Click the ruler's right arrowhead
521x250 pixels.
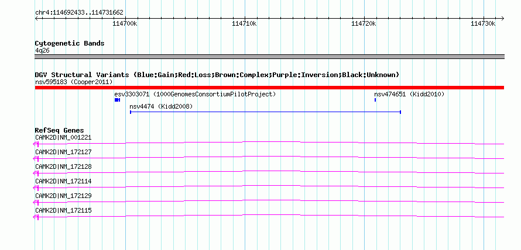(502, 19)
